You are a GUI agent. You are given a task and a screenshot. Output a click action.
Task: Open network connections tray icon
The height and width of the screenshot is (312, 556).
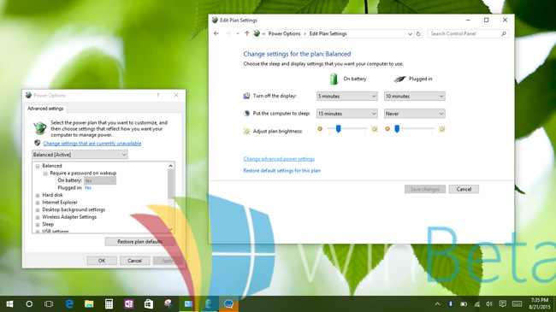pos(476,303)
